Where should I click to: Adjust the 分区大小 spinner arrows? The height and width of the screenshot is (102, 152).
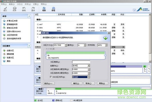pos(66,45)
